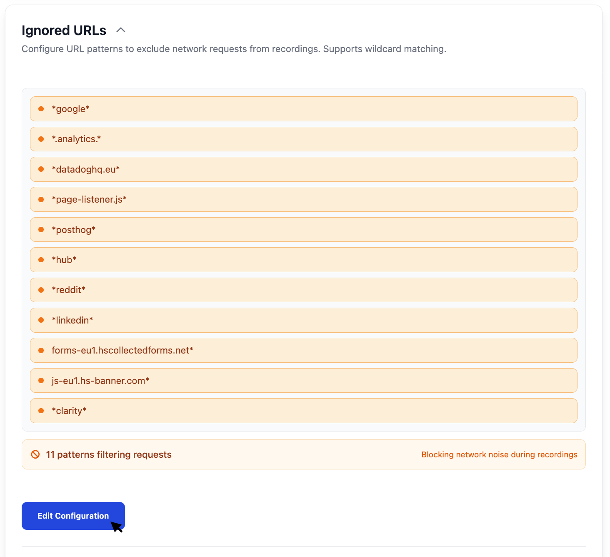Click the orange dot beside *google*
This screenshot has height=557, width=610.
pyautogui.click(x=41, y=109)
